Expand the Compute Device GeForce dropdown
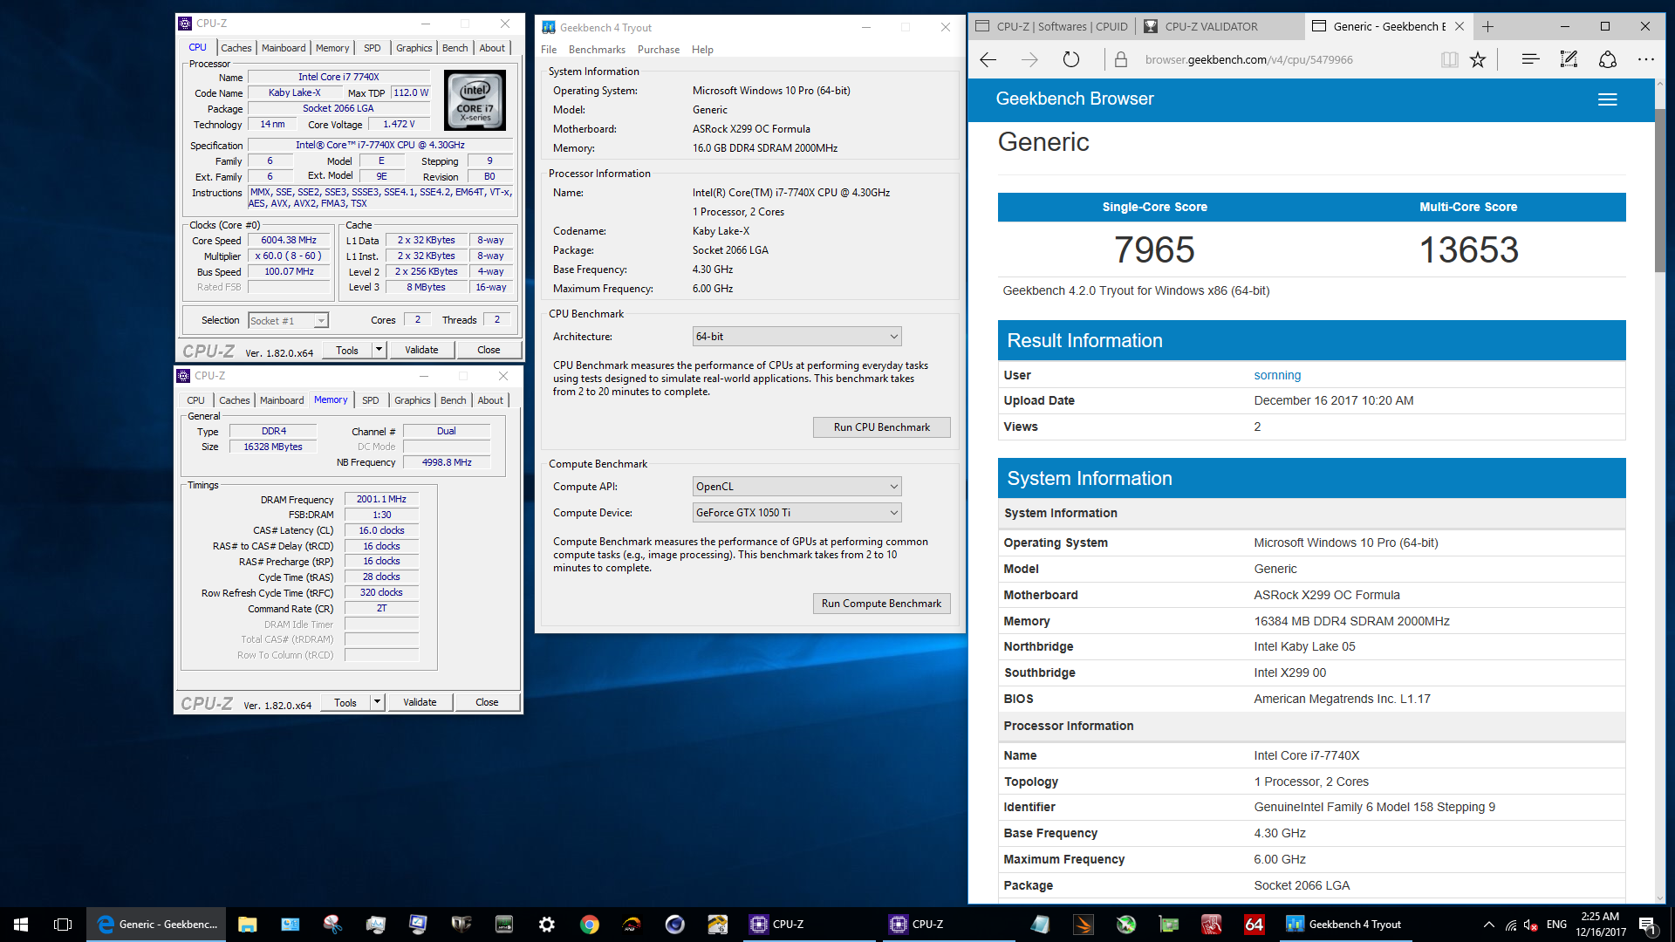 pyautogui.click(x=796, y=513)
